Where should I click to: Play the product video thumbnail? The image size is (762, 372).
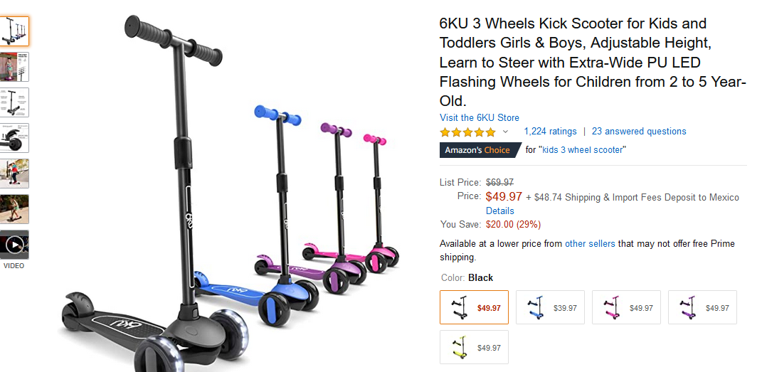coord(14,245)
